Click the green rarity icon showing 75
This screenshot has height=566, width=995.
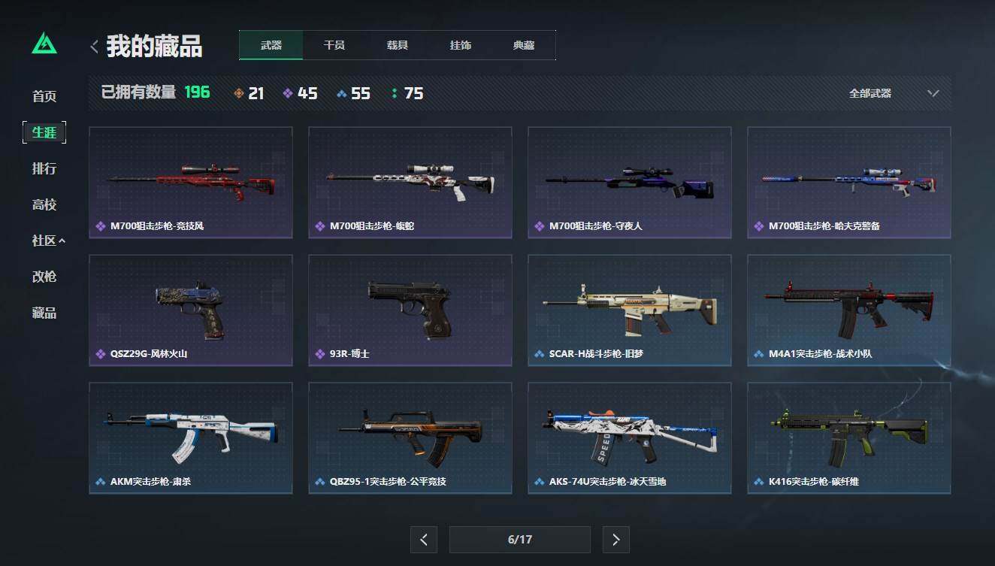395,94
